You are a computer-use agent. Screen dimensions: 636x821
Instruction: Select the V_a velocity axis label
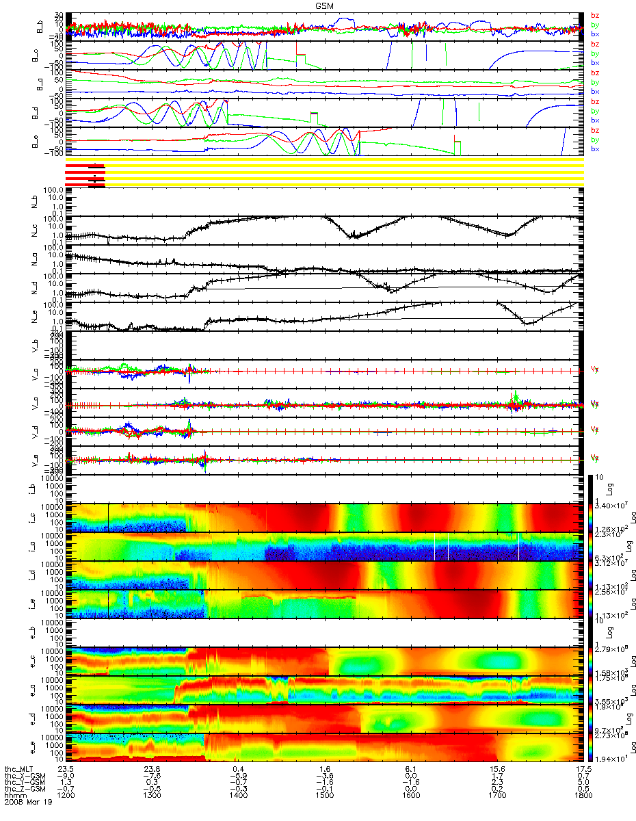(x=35, y=402)
